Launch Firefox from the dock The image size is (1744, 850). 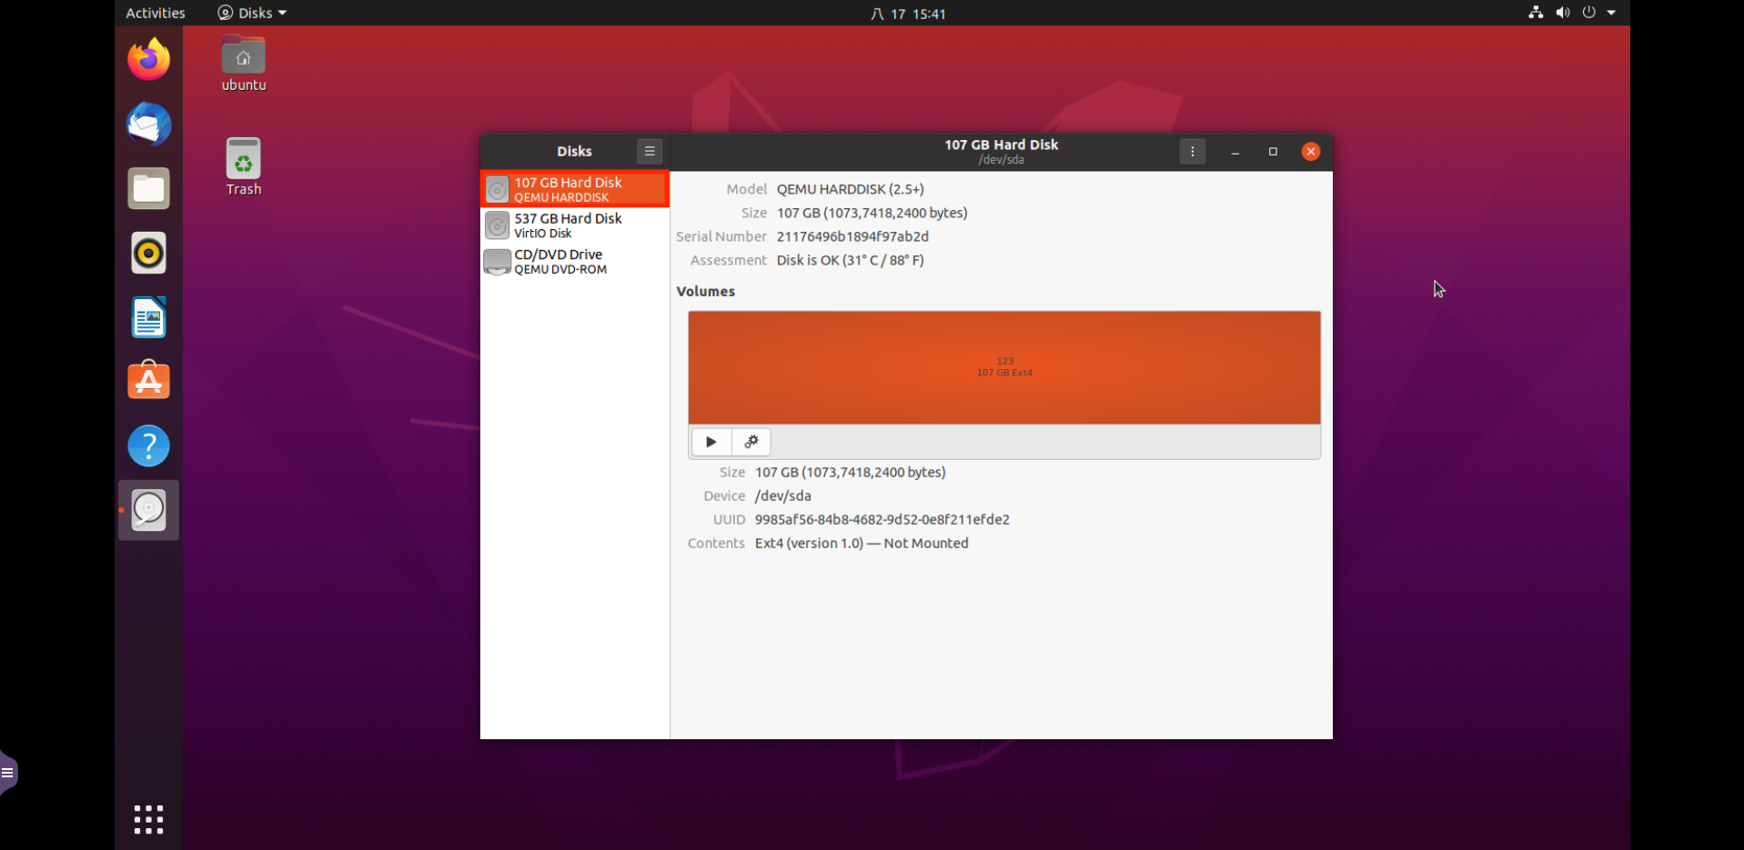pos(149,59)
